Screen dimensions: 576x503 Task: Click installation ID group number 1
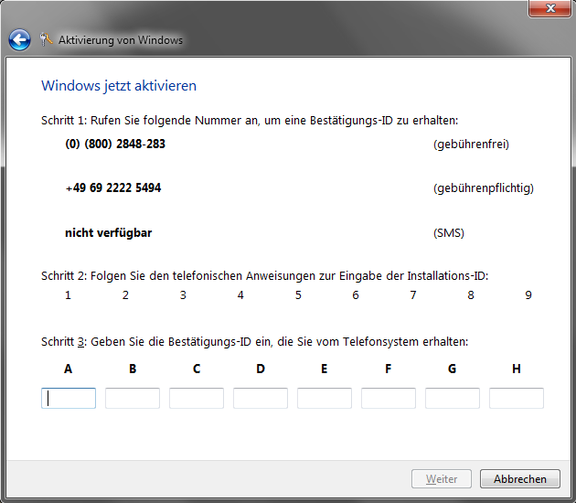pos(68,295)
